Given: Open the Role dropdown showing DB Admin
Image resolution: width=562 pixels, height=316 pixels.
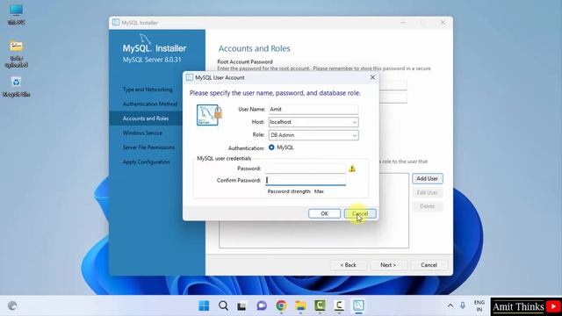Looking at the screenshot, I should pyautogui.click(x=313, y=135).
